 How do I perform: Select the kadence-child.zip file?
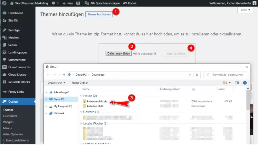[x=97, y=101]
